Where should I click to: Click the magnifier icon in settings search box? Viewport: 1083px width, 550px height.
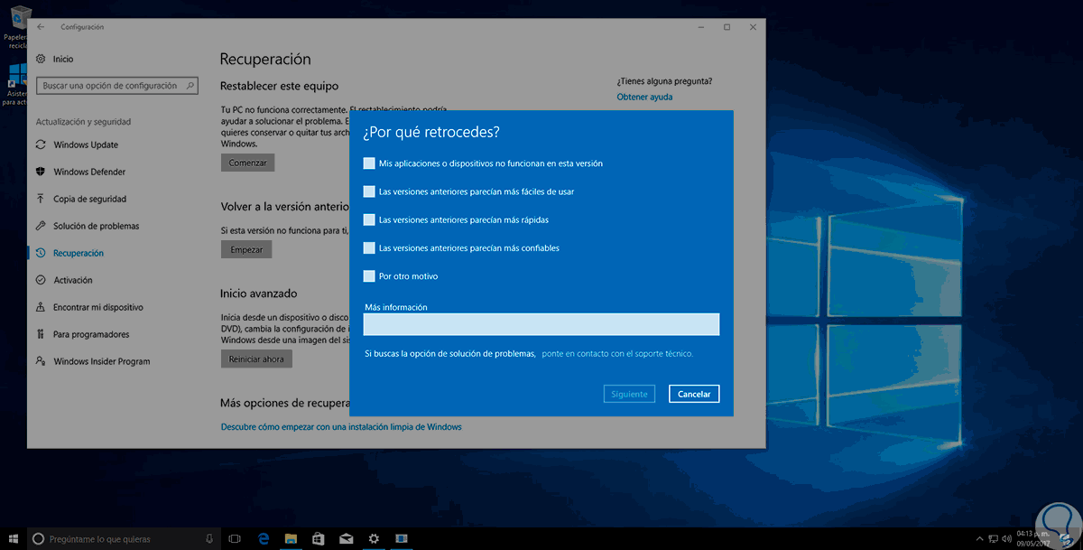click(x=190, y=86)
